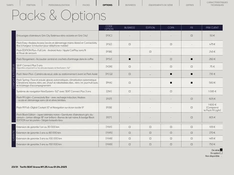Switch to the OFFRES tab
Screen dimensions: 234x175
coord(190,5)
